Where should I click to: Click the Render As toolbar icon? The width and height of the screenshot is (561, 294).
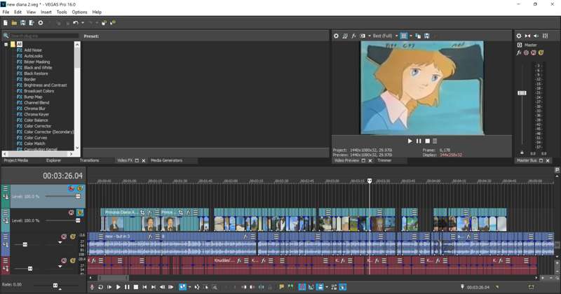coord(32,23)
